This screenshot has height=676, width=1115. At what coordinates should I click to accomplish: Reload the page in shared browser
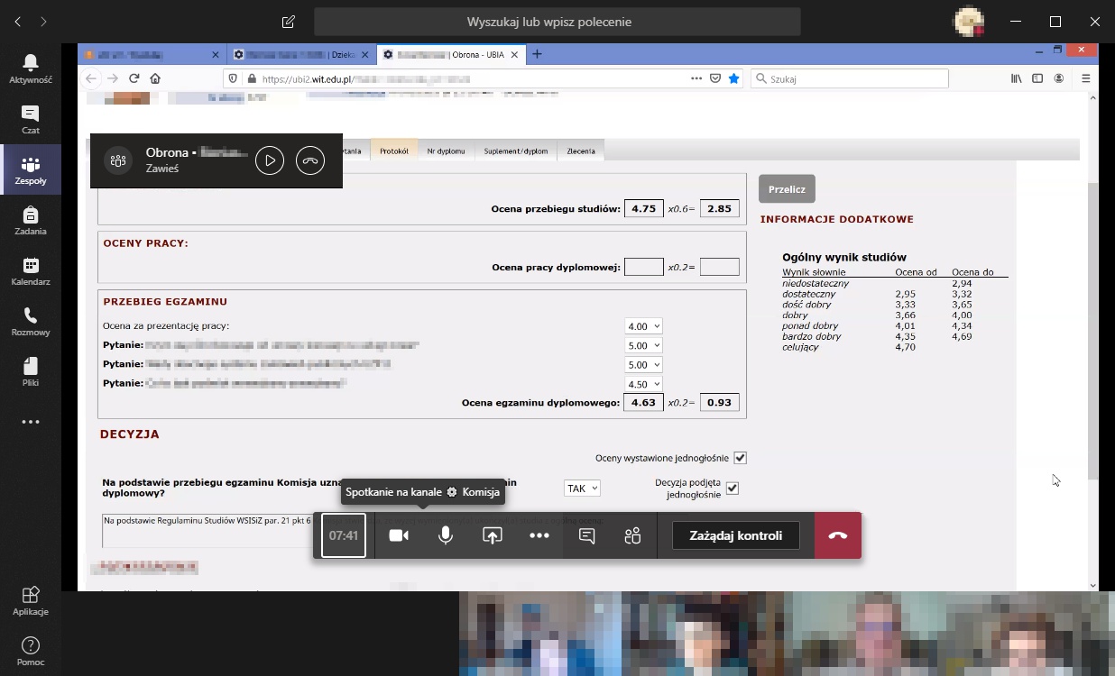pos(134,78)
